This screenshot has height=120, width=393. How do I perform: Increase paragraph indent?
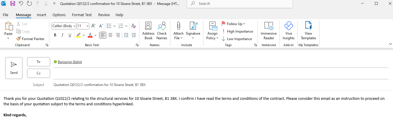(133, 35)
